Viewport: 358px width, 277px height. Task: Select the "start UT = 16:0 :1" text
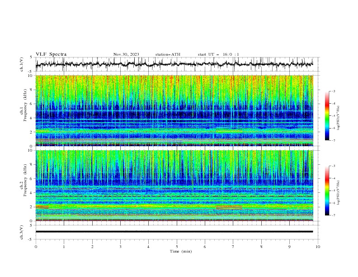(218, 54)
